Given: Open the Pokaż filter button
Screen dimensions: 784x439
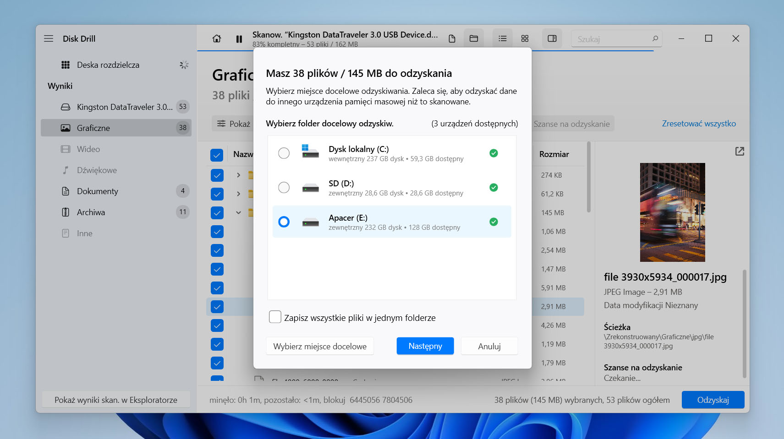Looking at the screenshot, I should tap(234, 124).
